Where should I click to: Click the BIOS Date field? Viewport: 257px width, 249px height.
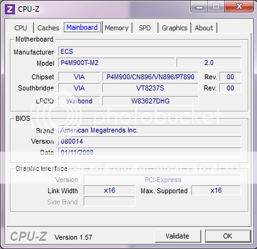tap(149, 152)
